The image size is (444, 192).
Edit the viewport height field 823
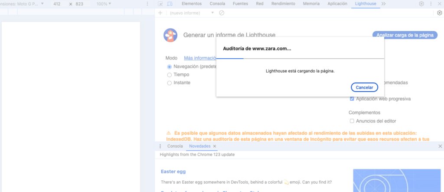click(80, 4)
